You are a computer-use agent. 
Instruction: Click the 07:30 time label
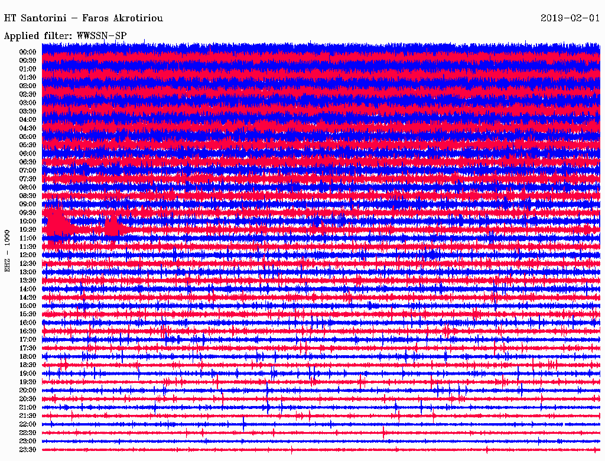(28, 179)
